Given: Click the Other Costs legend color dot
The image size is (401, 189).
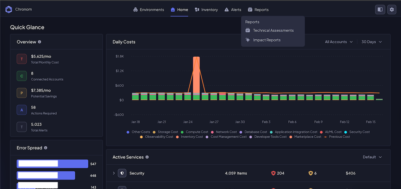Looking at the screenshot, I should coord(128,132).
